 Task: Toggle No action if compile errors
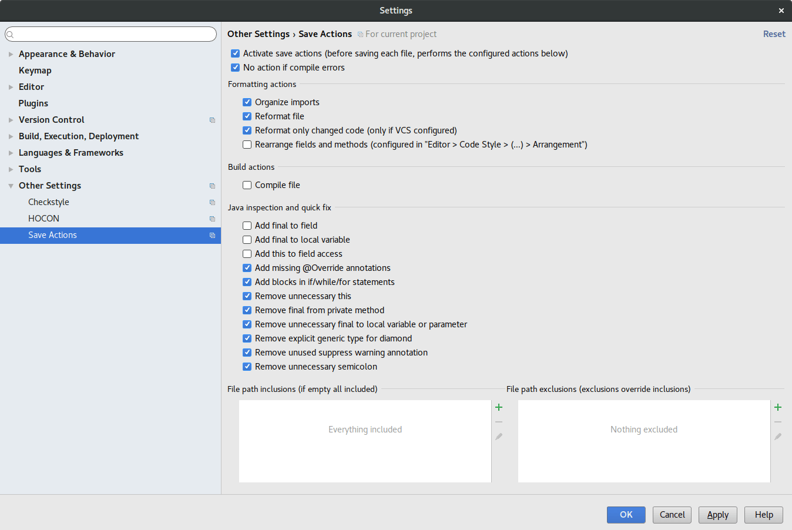[x=236, y=68]
